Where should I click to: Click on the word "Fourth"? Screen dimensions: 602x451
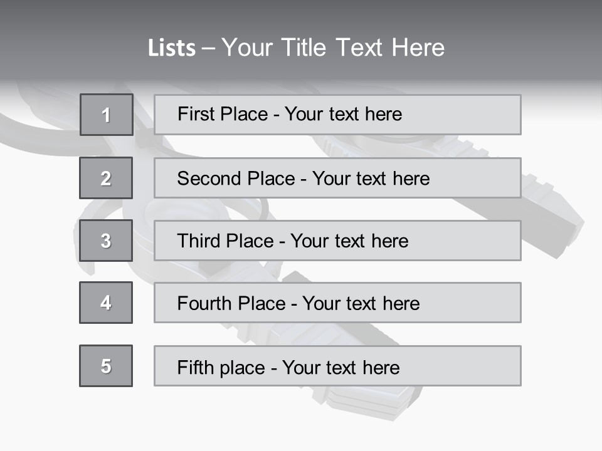(x=201, y=303)
